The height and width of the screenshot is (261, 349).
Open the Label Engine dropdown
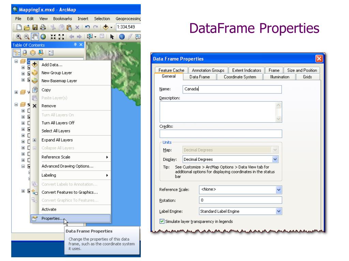(x=279, y=211)
